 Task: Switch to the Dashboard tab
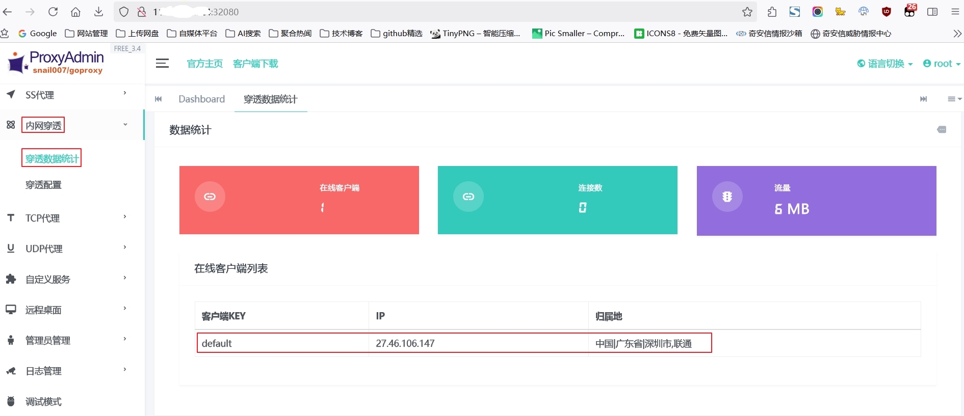(201, 99)
